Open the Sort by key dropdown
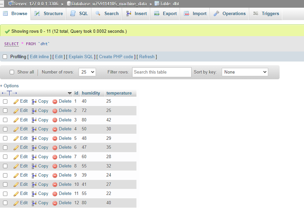The height and width of the screenshot is (212, 304). point(244,72)
